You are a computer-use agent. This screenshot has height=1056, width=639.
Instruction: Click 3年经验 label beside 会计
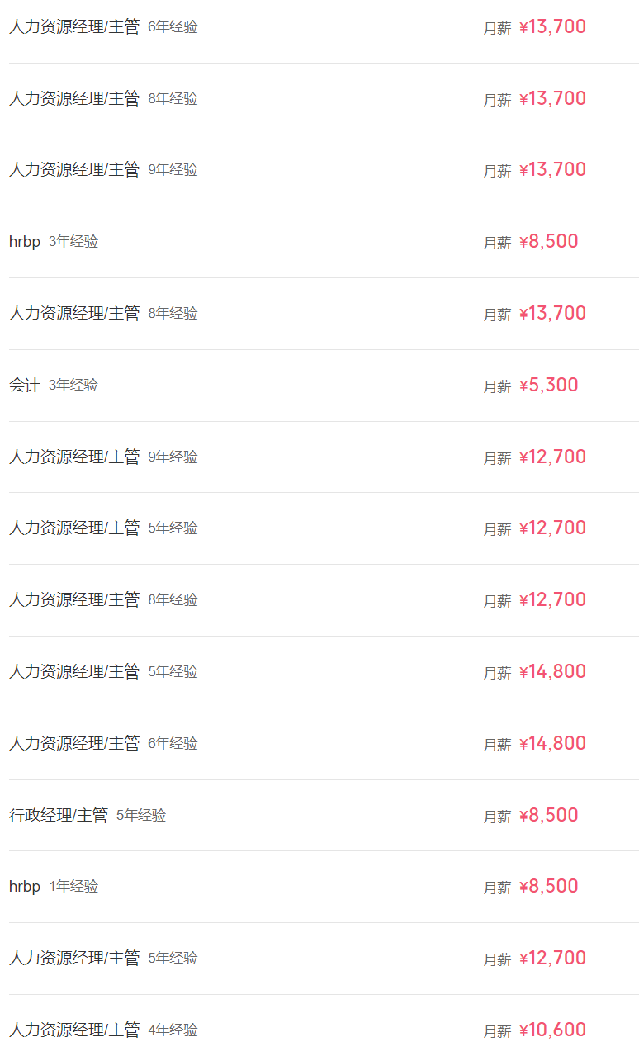[x=73, y=386]
